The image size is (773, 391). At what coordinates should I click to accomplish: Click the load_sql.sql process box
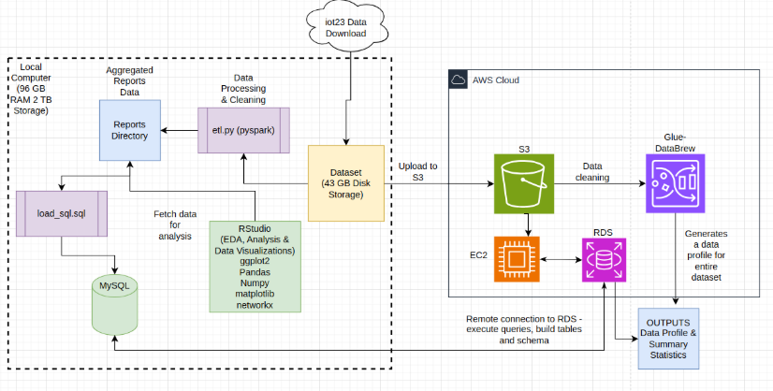(61, 210)
